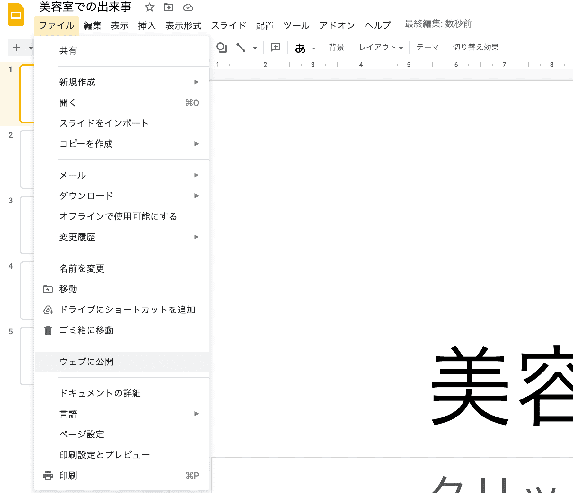The height and width of the screenshot is (493, 573).
Task: Select the line tool in toolbar
Action: click(x=241, y=48)
